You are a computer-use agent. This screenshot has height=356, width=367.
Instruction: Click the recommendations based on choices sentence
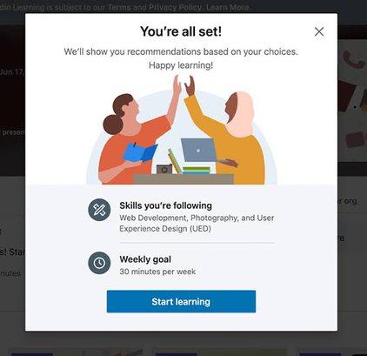181,51
